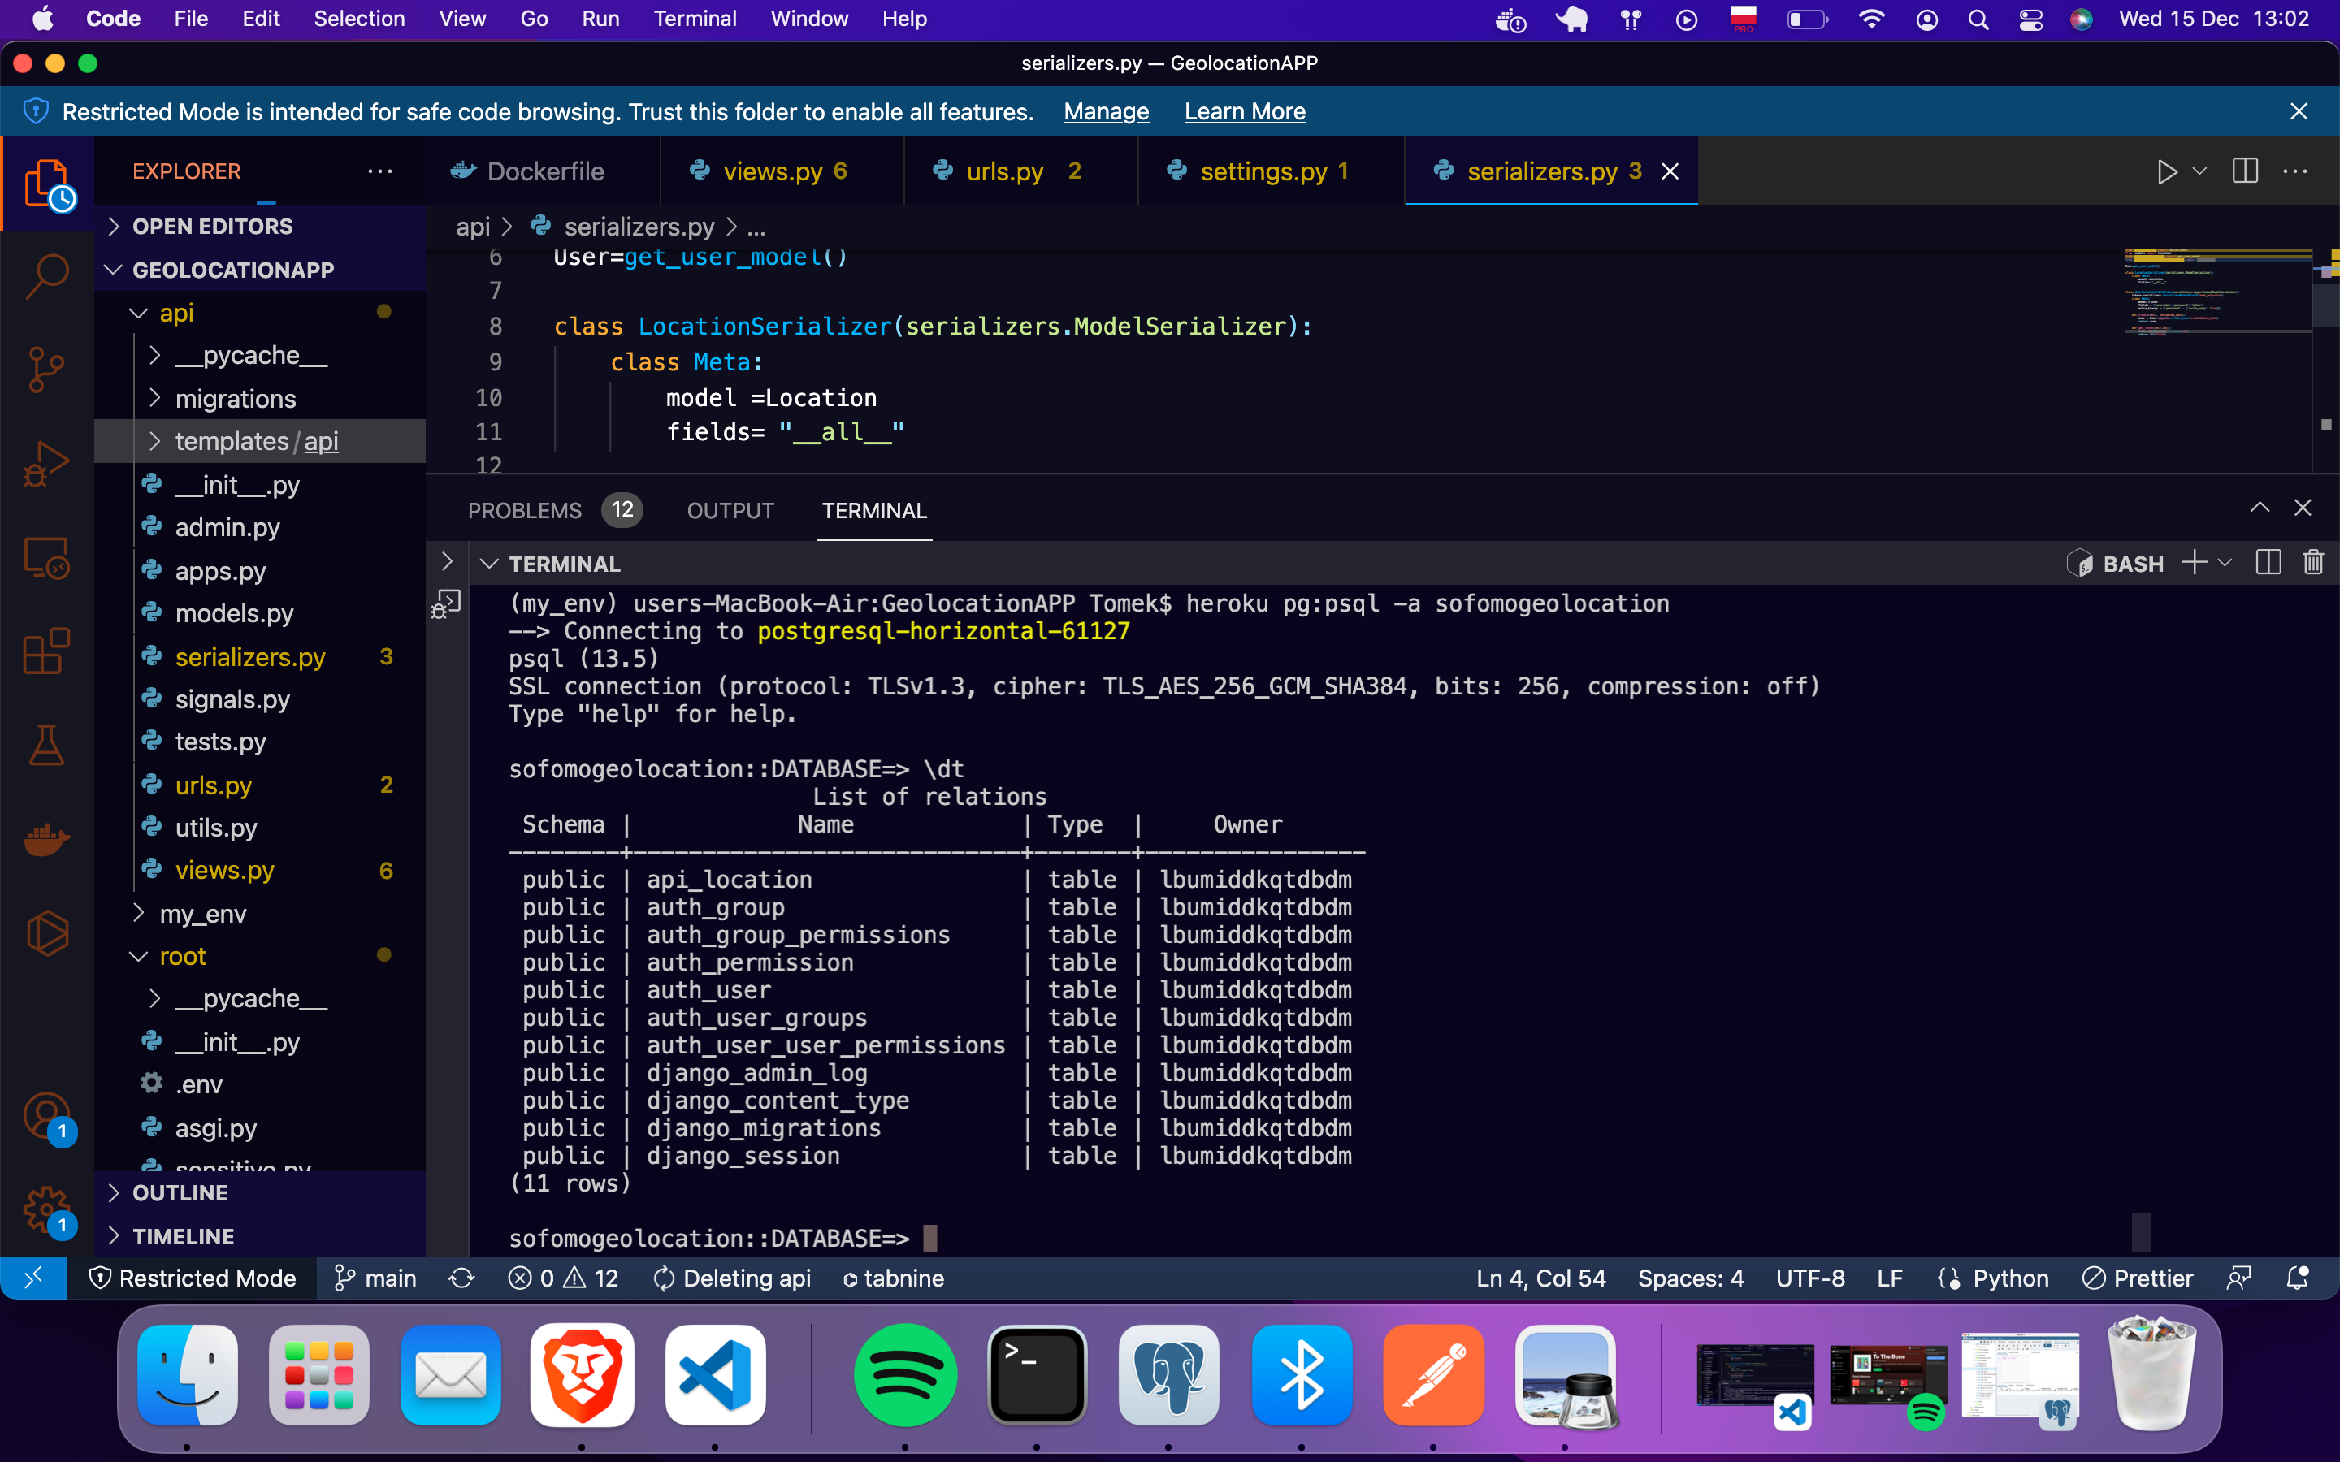Split the terminal panel
The height and width of the screenshot is (1462, 2340).
pyautogui.click(x=2268, y=563)
